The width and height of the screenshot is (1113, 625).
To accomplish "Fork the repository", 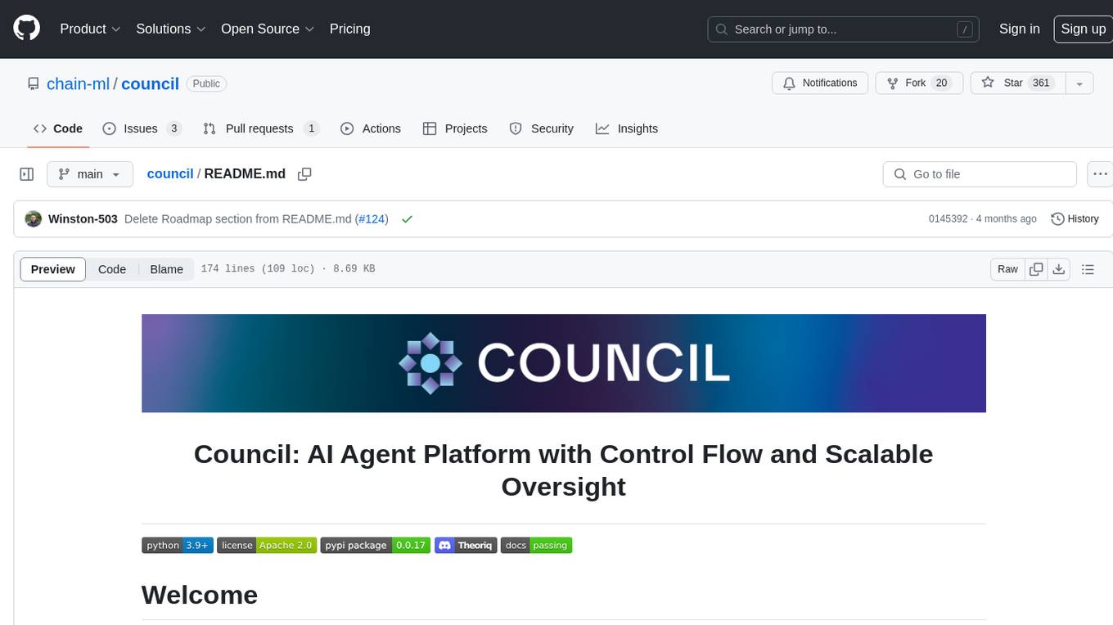I will 919,83.
